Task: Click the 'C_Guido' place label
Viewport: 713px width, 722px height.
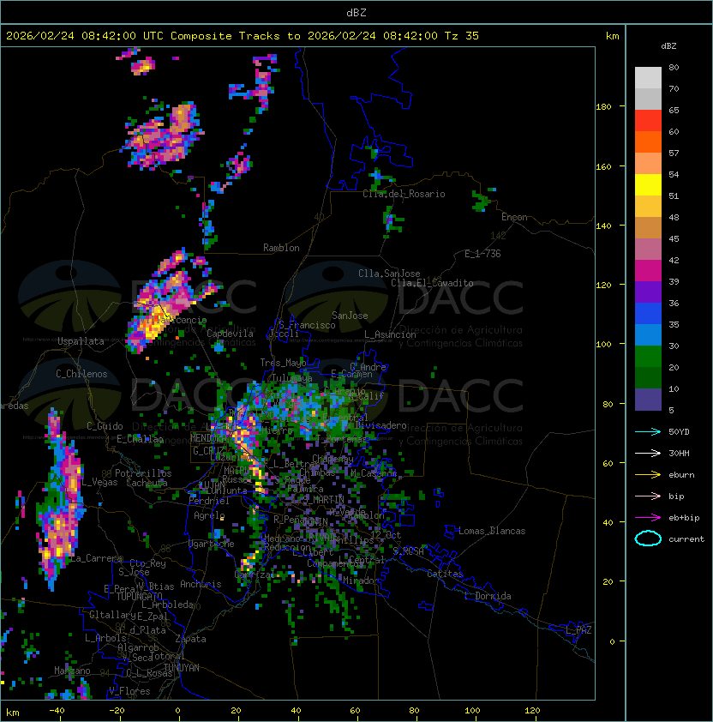Action: (x=105, y=426)
